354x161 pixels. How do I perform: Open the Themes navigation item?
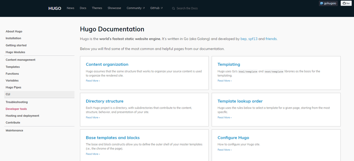(97, 8)
